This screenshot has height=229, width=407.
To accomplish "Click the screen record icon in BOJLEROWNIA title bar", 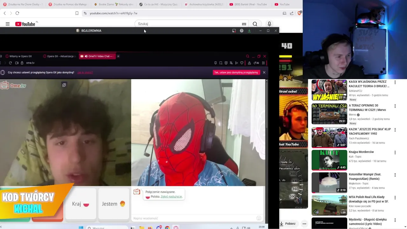I will (234, 31).
